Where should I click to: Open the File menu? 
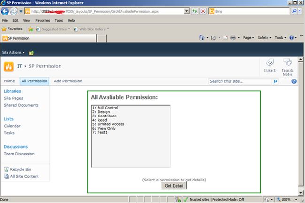[x=5, y=20]
